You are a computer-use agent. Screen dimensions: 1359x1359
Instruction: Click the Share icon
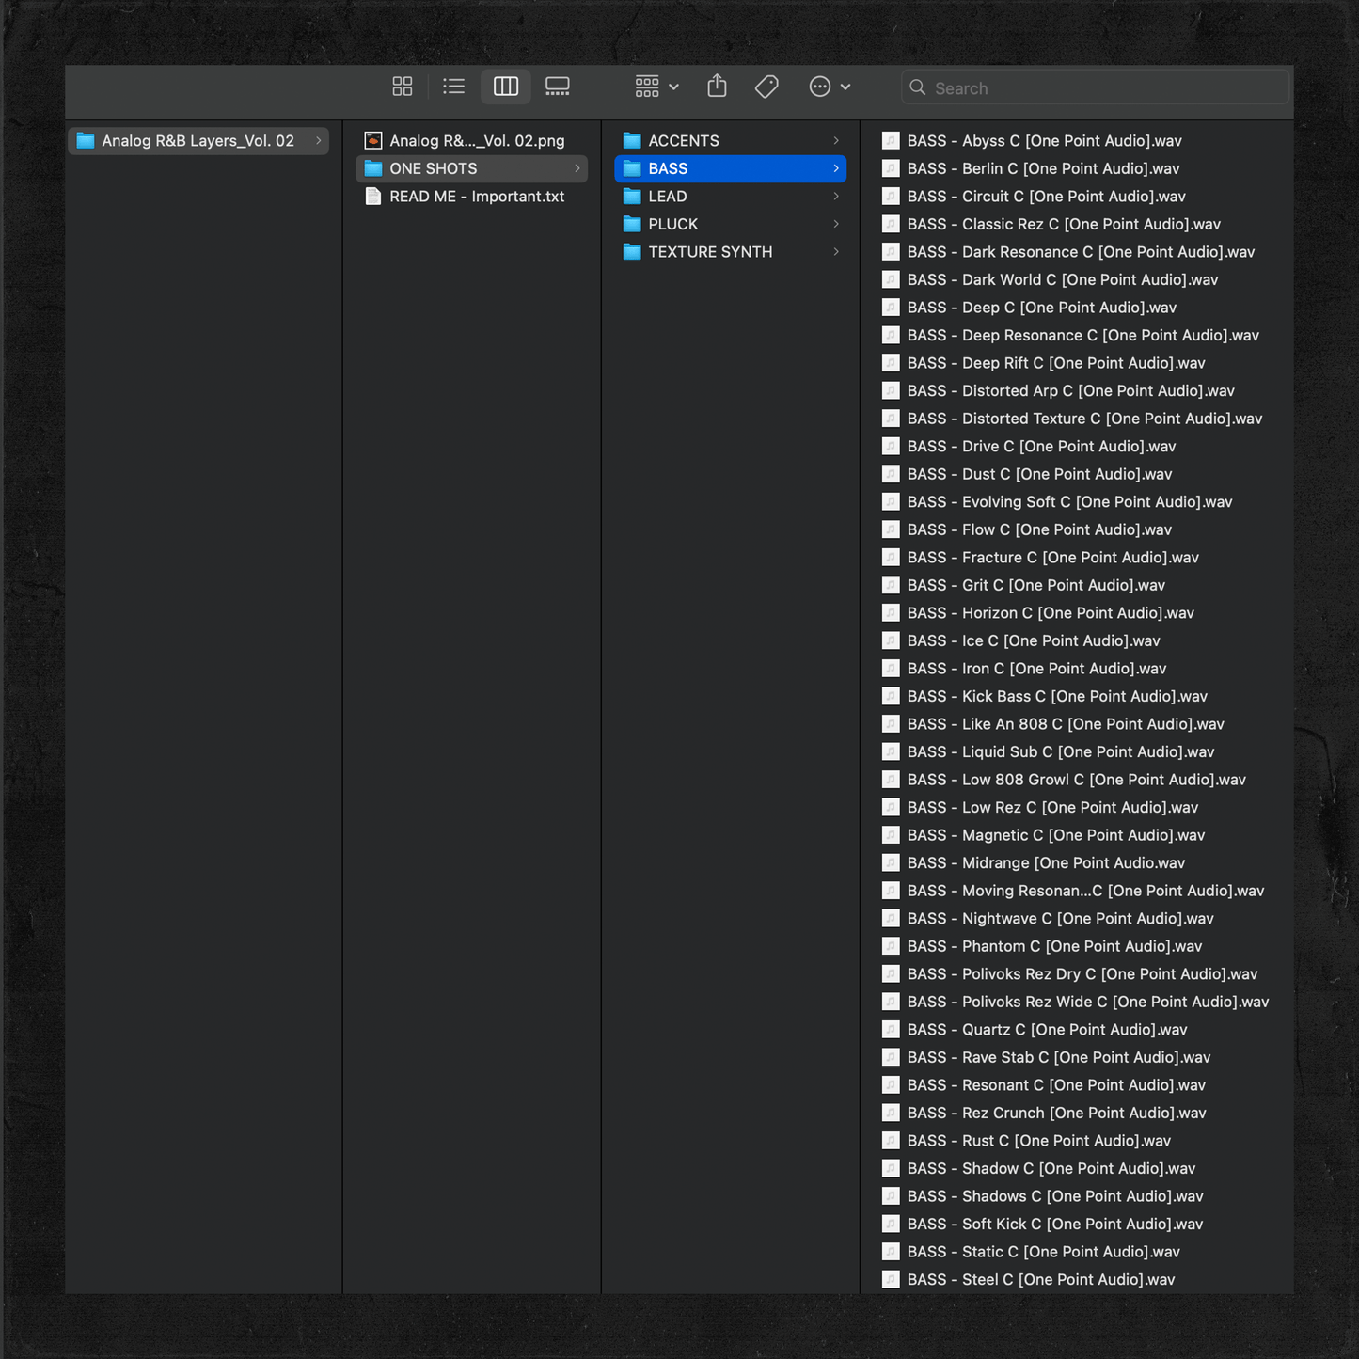718,87
